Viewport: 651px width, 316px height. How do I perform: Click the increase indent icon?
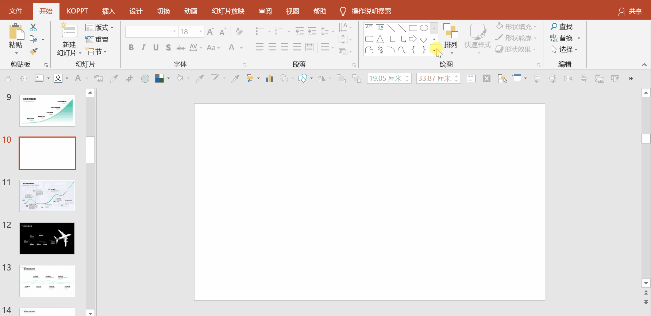coord(312,31)
